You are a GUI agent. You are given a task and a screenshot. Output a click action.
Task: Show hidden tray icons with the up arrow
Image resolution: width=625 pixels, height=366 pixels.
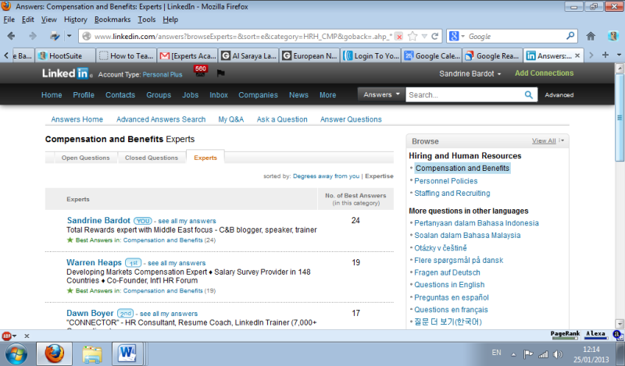pyautogui.click(x=513, y=354)
